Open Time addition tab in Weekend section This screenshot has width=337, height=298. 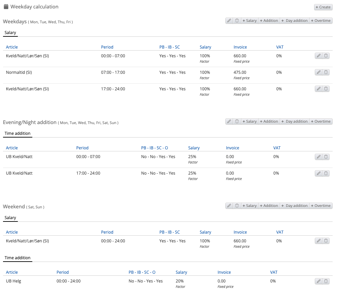click(17, 258)
